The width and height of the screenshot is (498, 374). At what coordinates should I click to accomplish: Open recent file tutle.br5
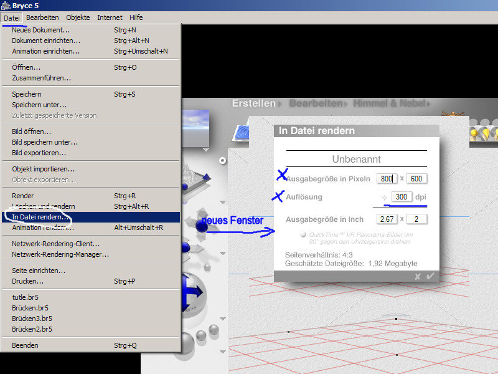pyautogui.click(x=91, y=297)
